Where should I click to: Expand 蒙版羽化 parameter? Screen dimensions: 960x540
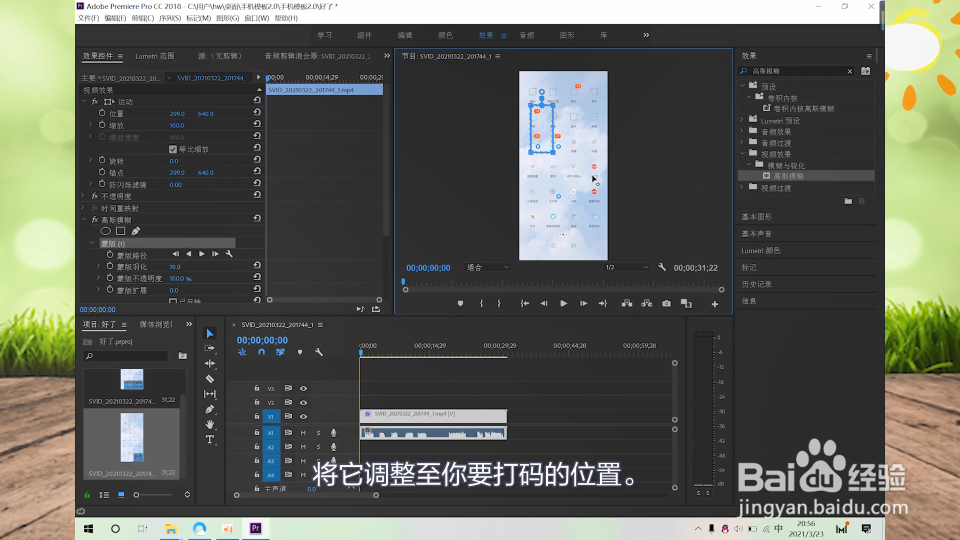[98, 266]
